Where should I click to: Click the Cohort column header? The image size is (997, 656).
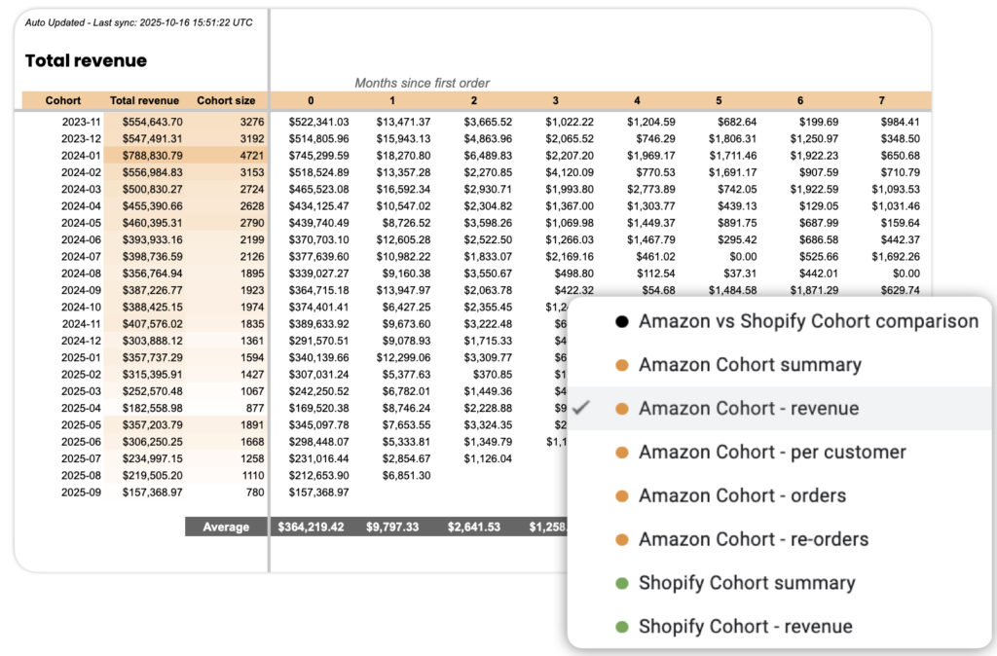63,100
